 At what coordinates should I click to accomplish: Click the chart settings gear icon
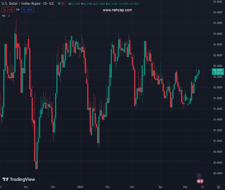pyautogui.click(x=218, y=187)
